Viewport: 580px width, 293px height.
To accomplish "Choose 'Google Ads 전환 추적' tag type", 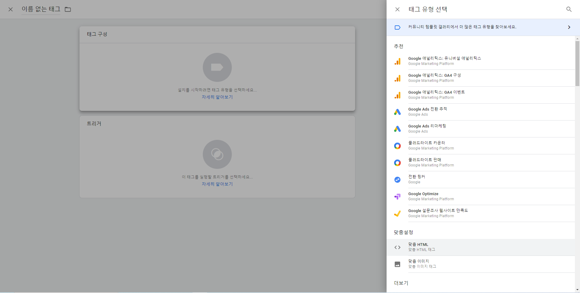I will [481, 112].
